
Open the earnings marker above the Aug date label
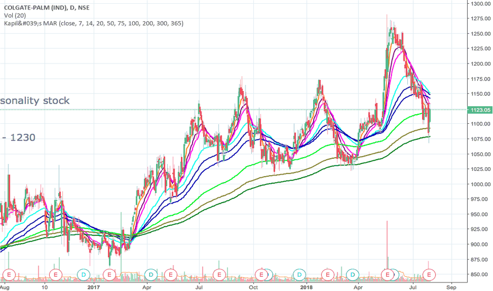coord(9,275)
